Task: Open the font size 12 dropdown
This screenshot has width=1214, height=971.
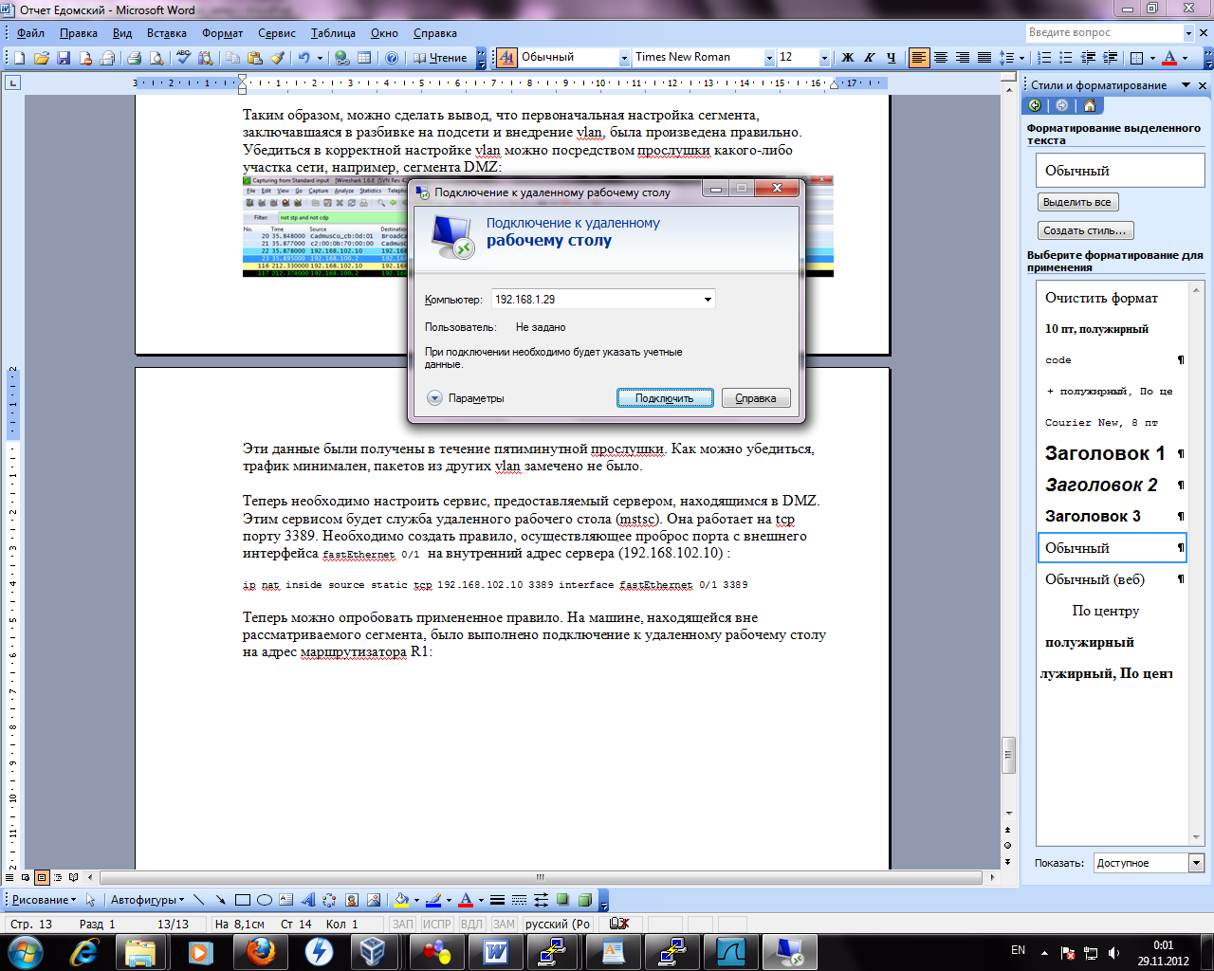Action: (824, 58)
